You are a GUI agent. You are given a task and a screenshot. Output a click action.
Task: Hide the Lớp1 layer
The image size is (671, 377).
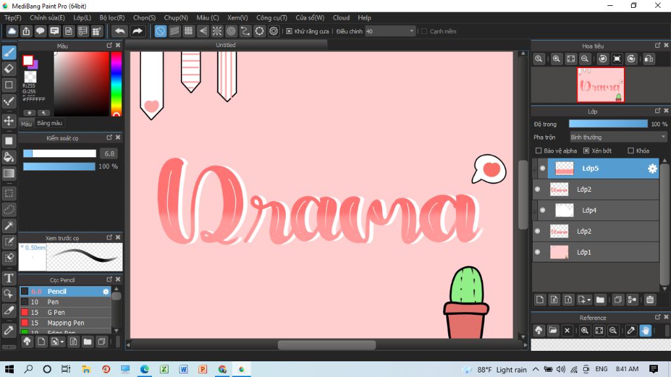[537, 252]
